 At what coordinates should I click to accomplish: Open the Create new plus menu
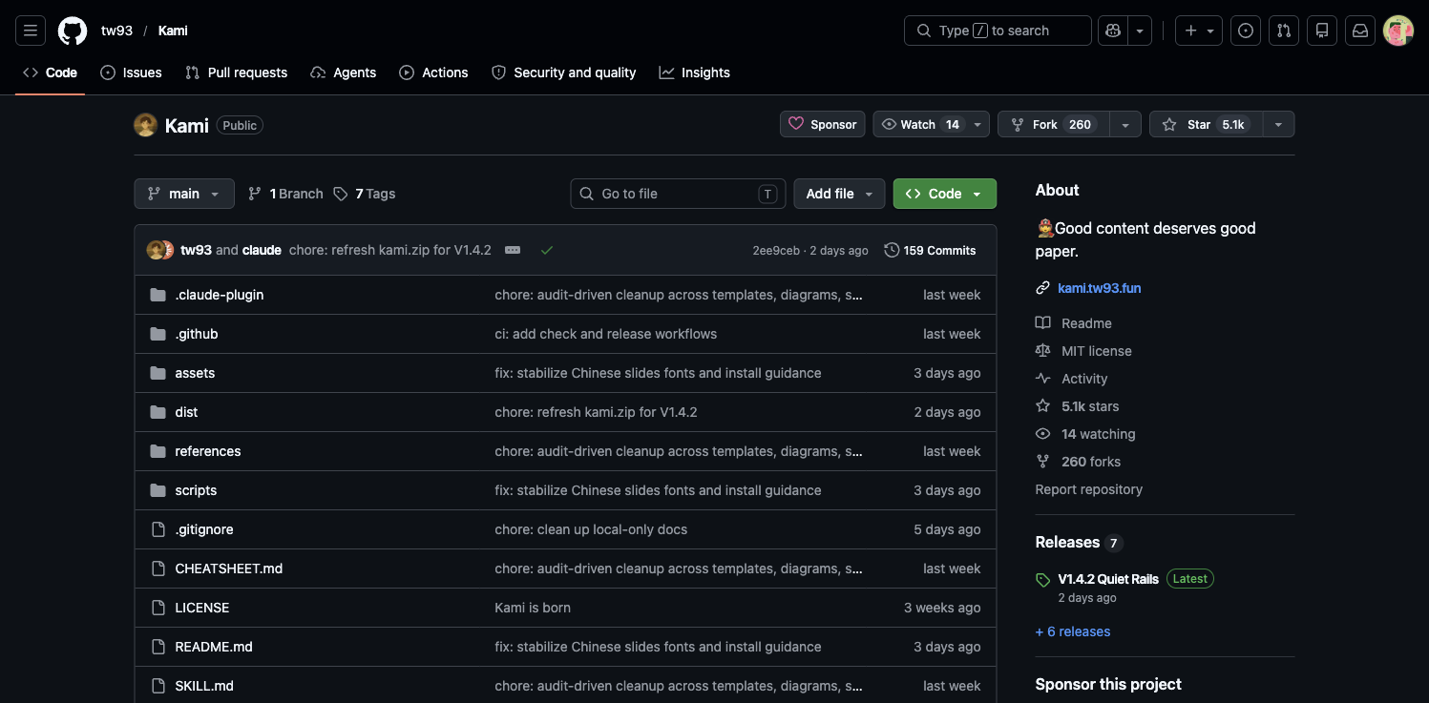1199,31
